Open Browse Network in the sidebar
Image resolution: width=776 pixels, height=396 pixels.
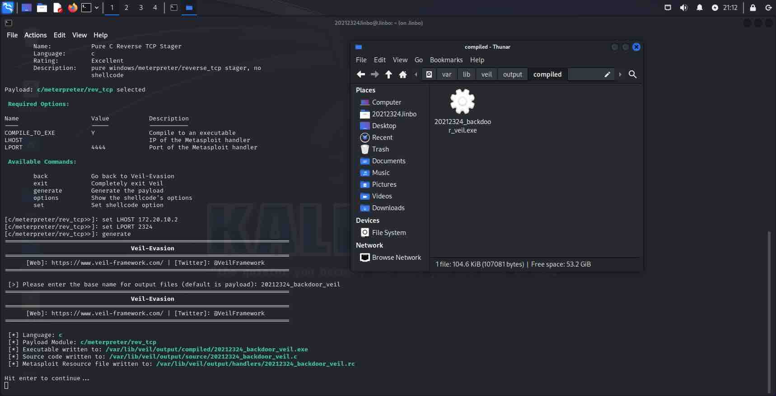pyautogui.click(x=391, y=258)
